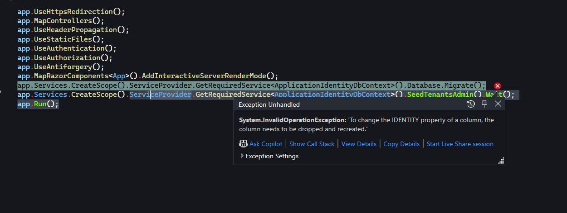This screenshot has width=567, height=213.
Task: Click the Exception Unhandled title bar
Action: pyautogui.click(x=349, y=104)
